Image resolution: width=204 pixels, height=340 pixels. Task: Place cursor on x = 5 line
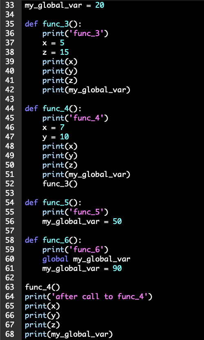(x=53, y=43)
